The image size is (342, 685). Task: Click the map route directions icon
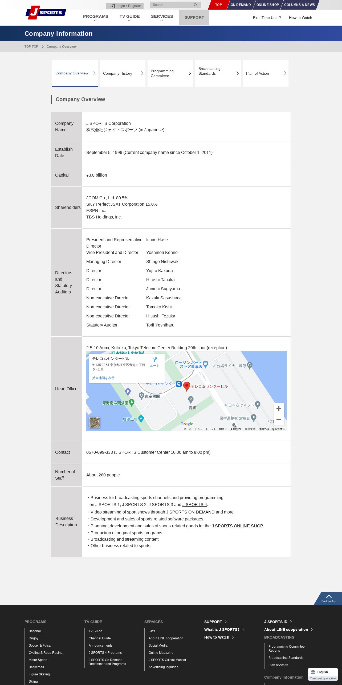[x=154, y=360]
